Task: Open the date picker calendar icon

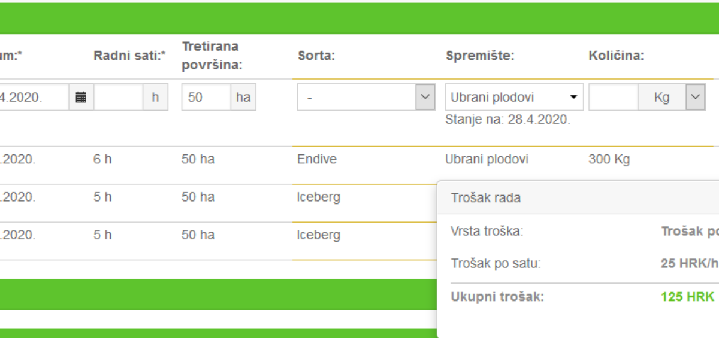Action: (x=81, y=97)
